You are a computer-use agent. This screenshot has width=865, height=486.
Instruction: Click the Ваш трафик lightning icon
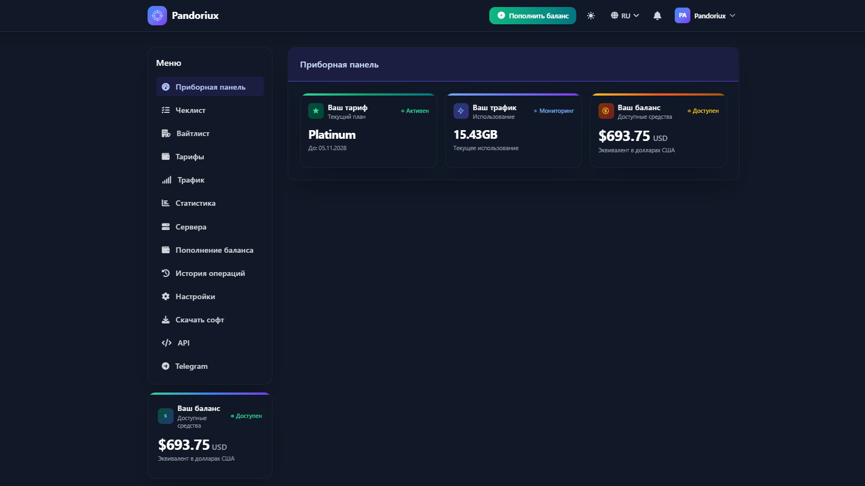coord(461,111)
